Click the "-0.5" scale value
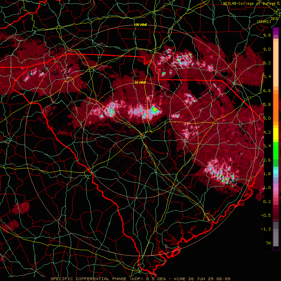281x281 pixels. click(266, 215)
